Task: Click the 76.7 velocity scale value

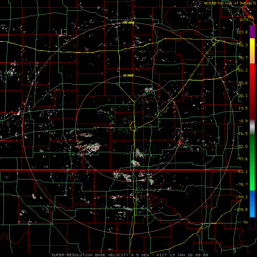Action: (x=243, y=57)
